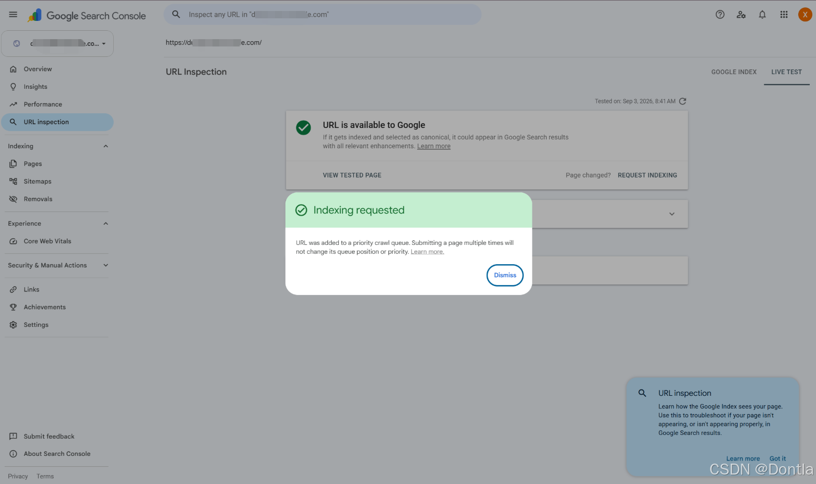Viewport: 816px width, 484px height.
Task: Click the Google Search Console logo
Action: click(87, 16)
